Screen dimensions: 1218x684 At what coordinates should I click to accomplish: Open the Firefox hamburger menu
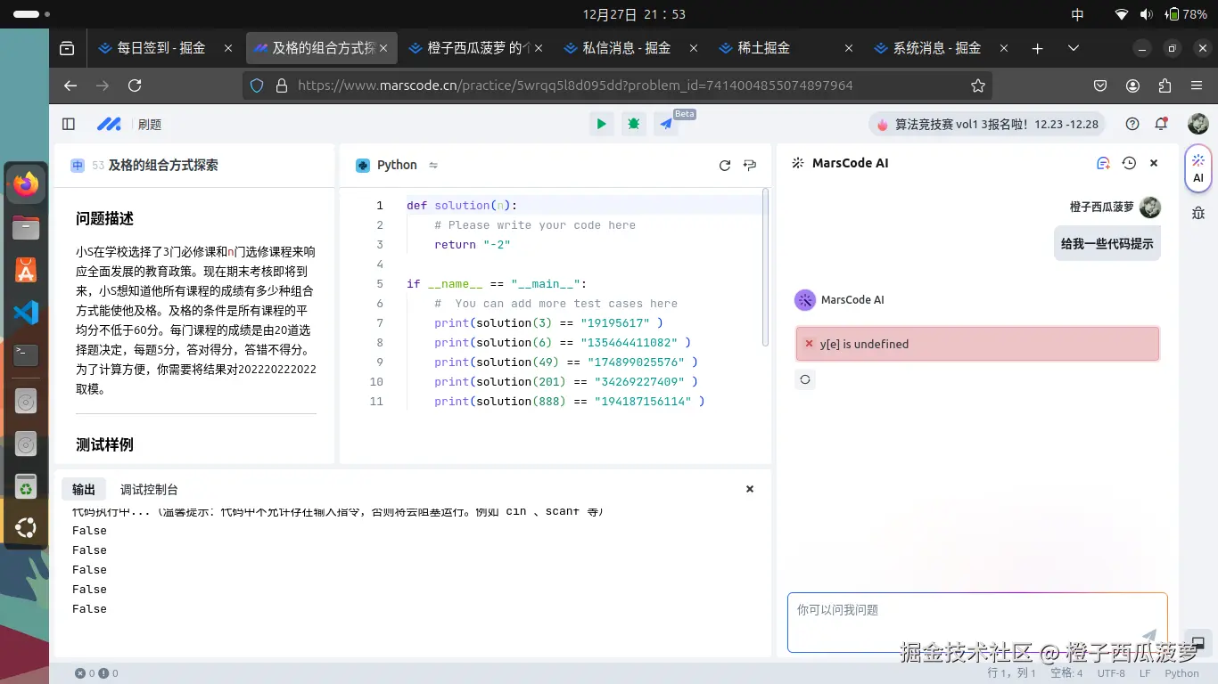(1196, 85)
